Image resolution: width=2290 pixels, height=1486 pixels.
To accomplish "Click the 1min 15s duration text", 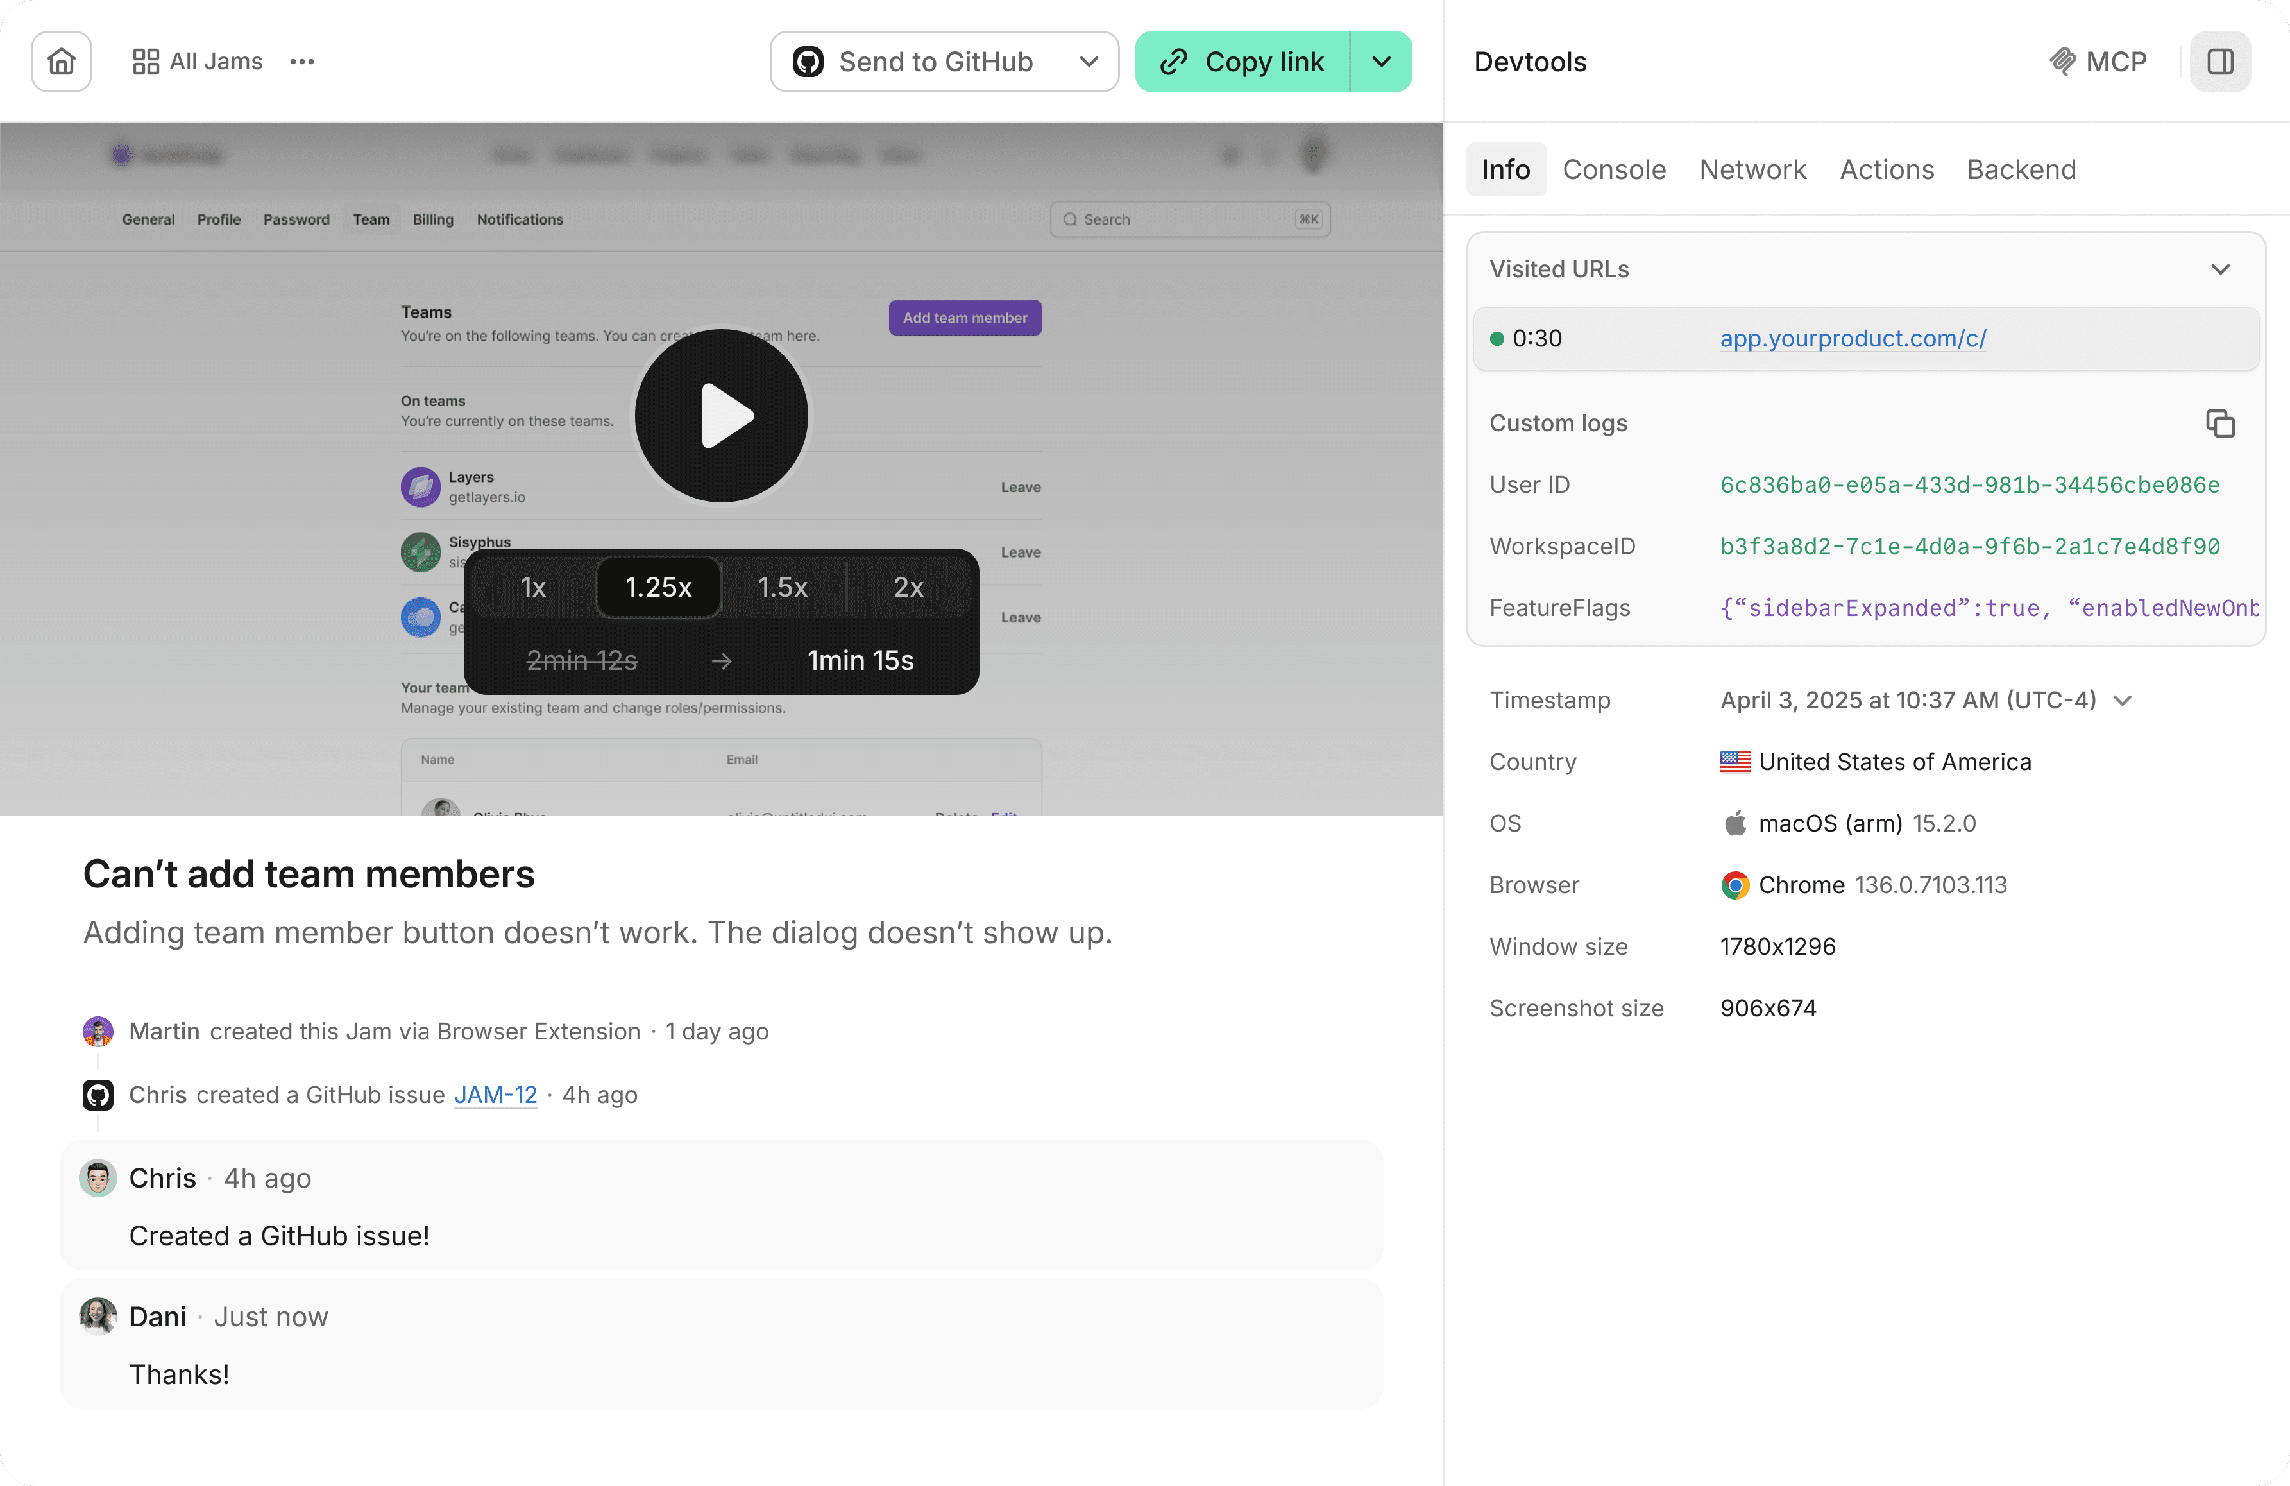I will tap(860, 660).
